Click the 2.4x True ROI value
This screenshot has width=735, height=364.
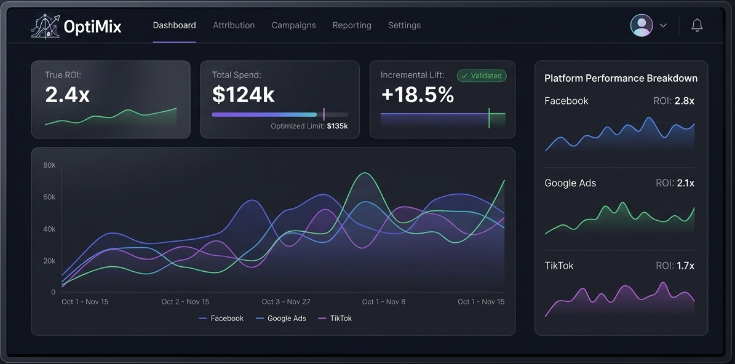pos(68,95)
